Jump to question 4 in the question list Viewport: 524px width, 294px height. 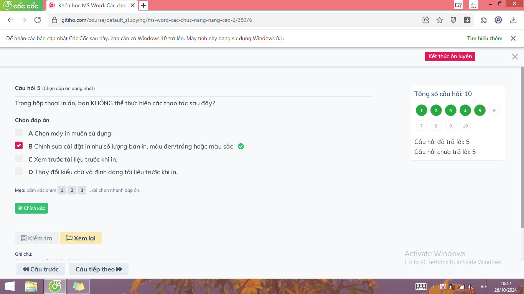point(465,111)
